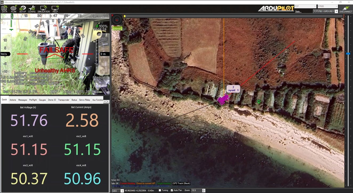Click the map Zoom value field
353x193 pixels.
(x=197, y=191)
